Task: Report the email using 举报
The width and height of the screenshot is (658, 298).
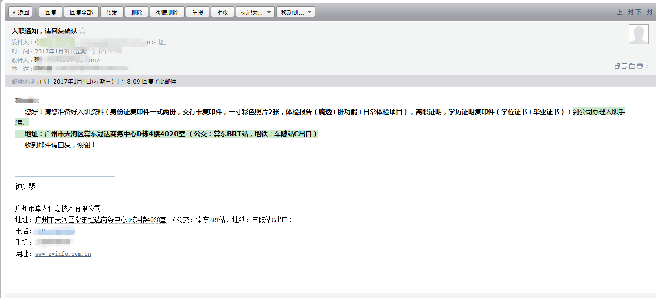Action: [198, 12]
